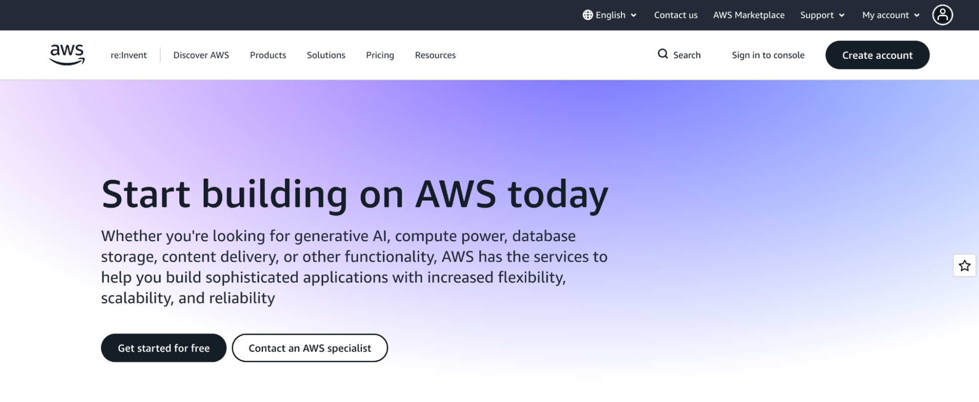Click Get started for free
The width and height of the screenshot is (979, 402).
click(x=163, y=348)
